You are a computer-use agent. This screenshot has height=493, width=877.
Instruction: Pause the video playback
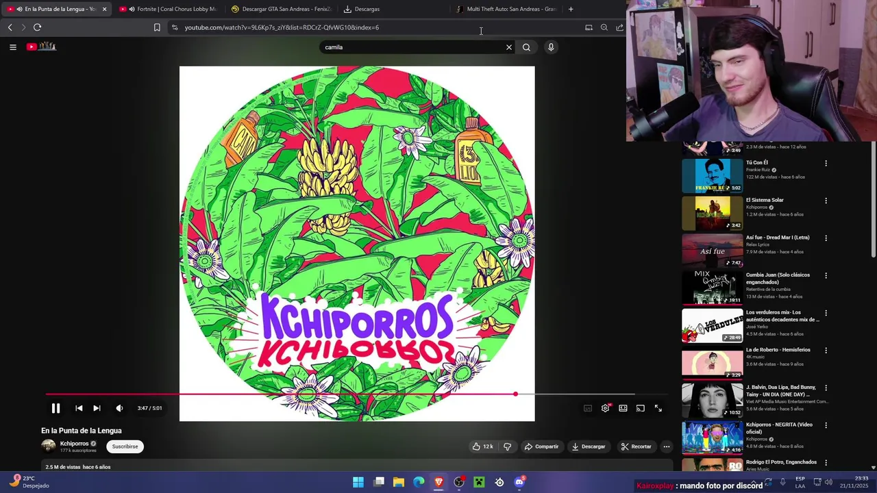point(55,408)
